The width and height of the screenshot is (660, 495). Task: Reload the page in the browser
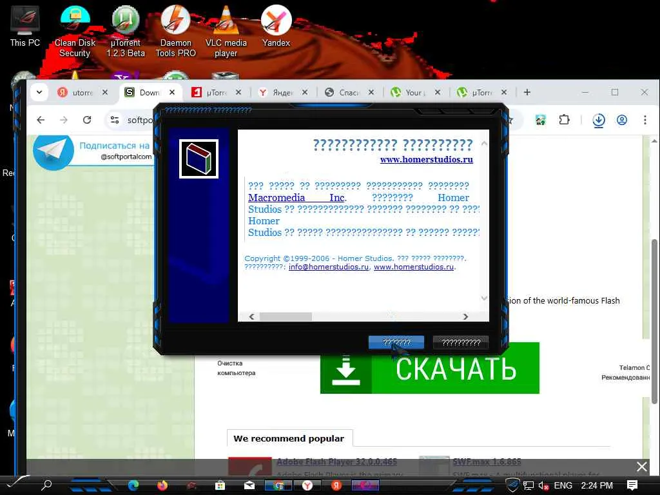[x=87, y=120]
